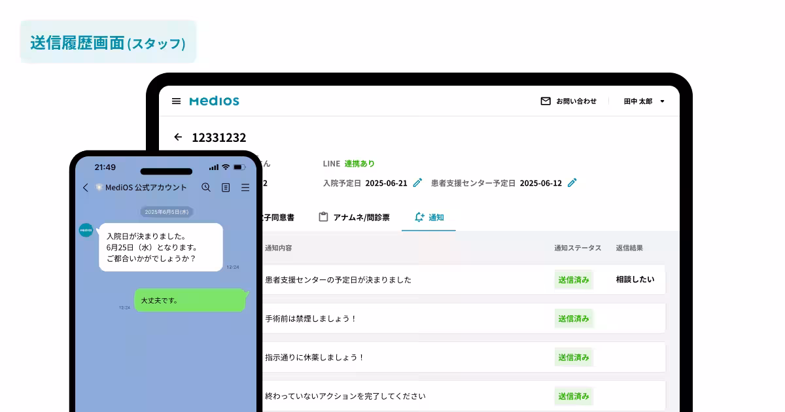The height and width of the screenshot is (412, 785).
Task: Open the hamburger menu in the LINE chat
Action: (245, 188)
